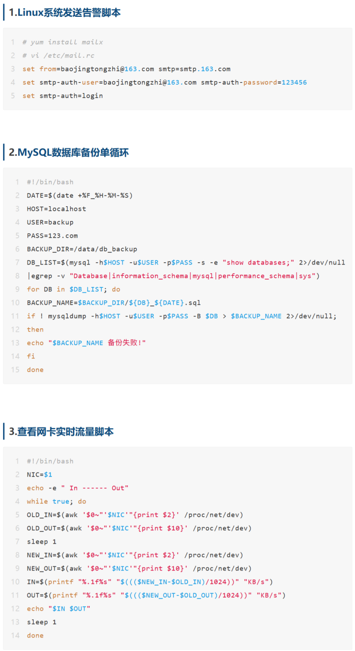Click the final "done" in the network traffic script
Screen dimensions: 355x651
click(35, 636)
